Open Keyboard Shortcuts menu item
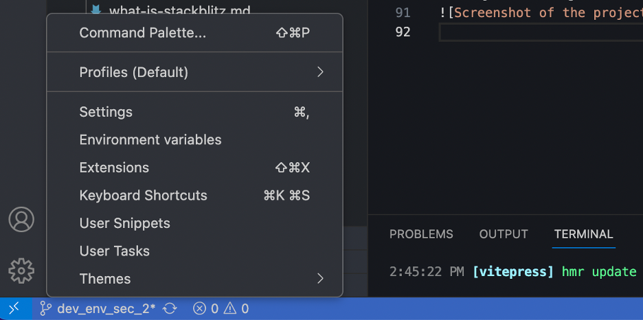 (143, 196)
